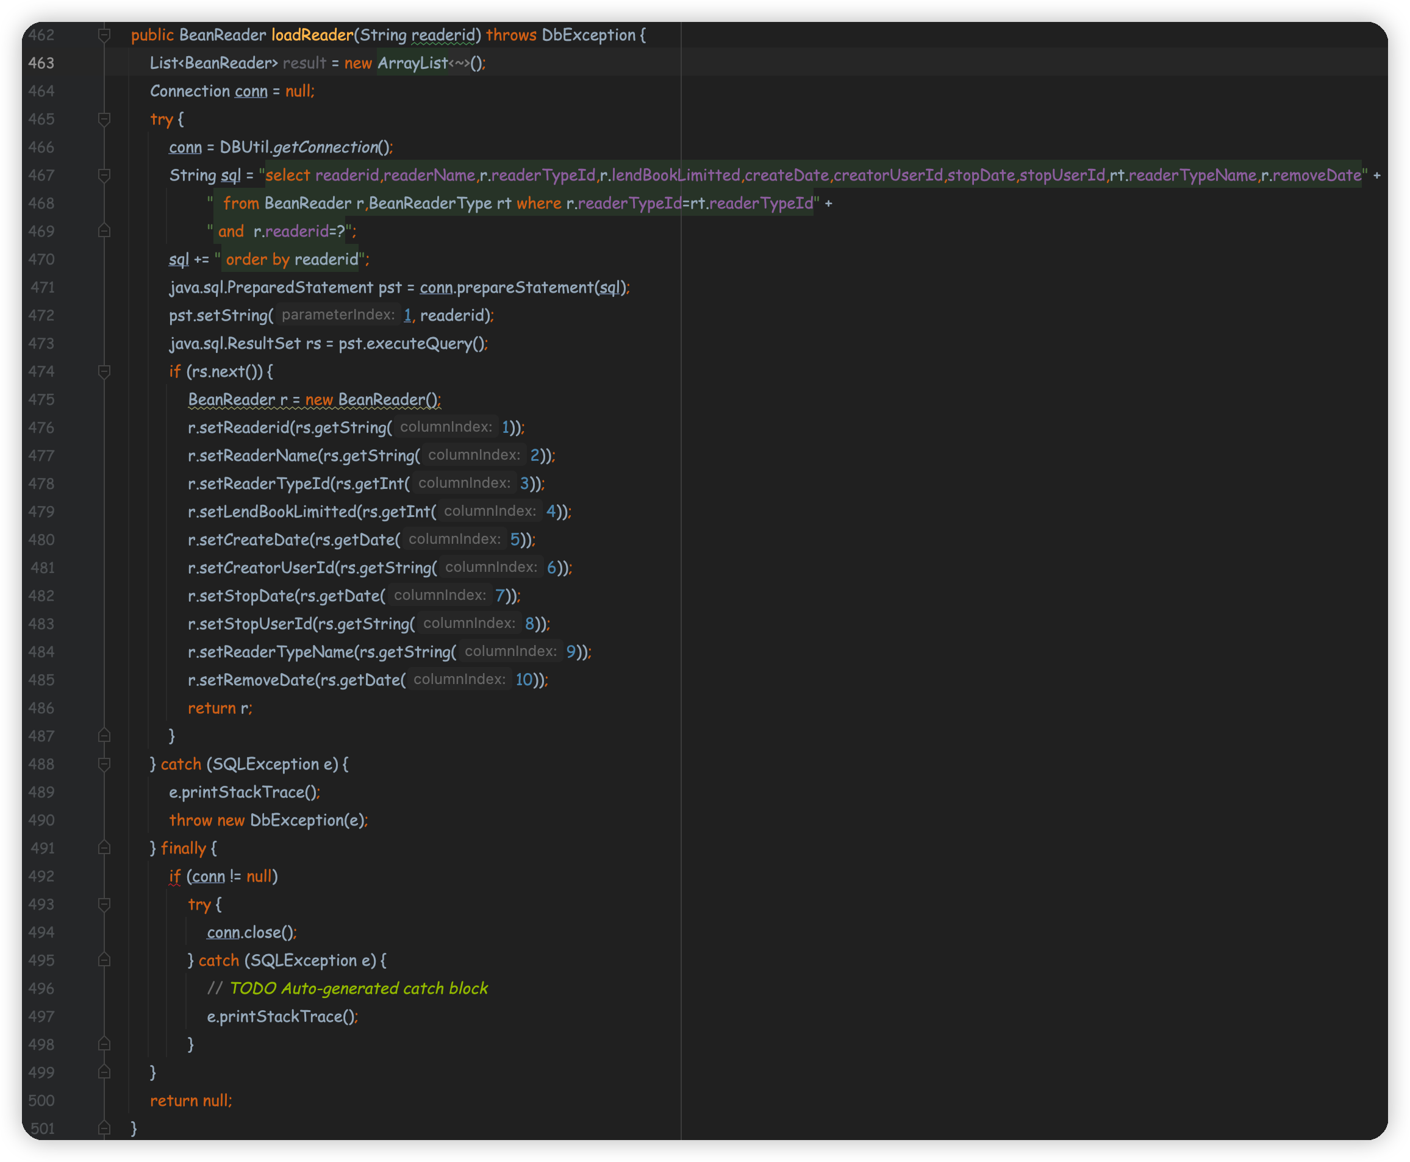1410x1162 pixels.
Task: Click the method end fold marker at line 501
Action: click(104, 1128)
